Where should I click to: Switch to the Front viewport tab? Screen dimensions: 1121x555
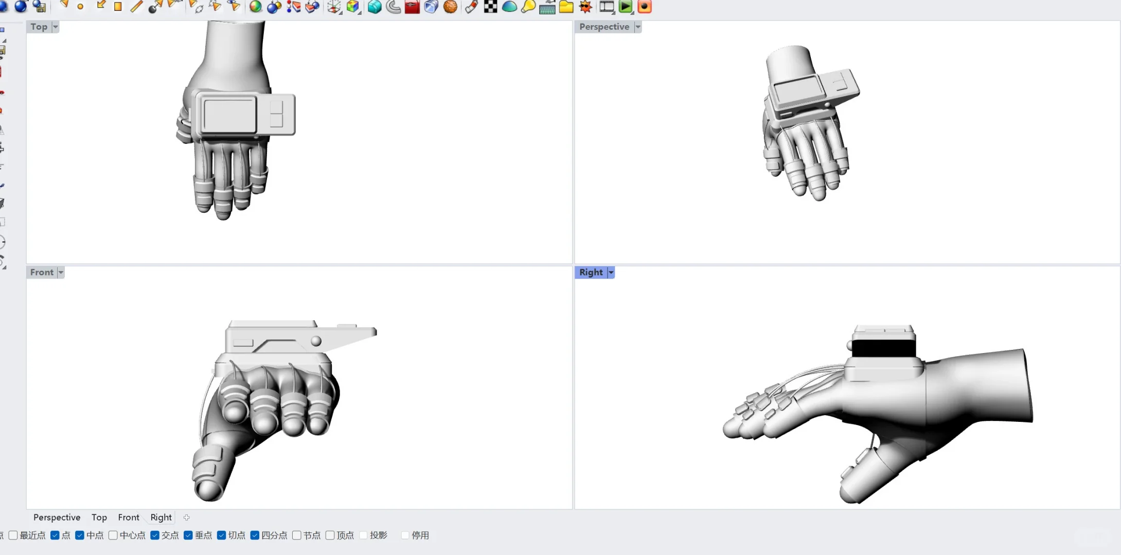[128, 517]
